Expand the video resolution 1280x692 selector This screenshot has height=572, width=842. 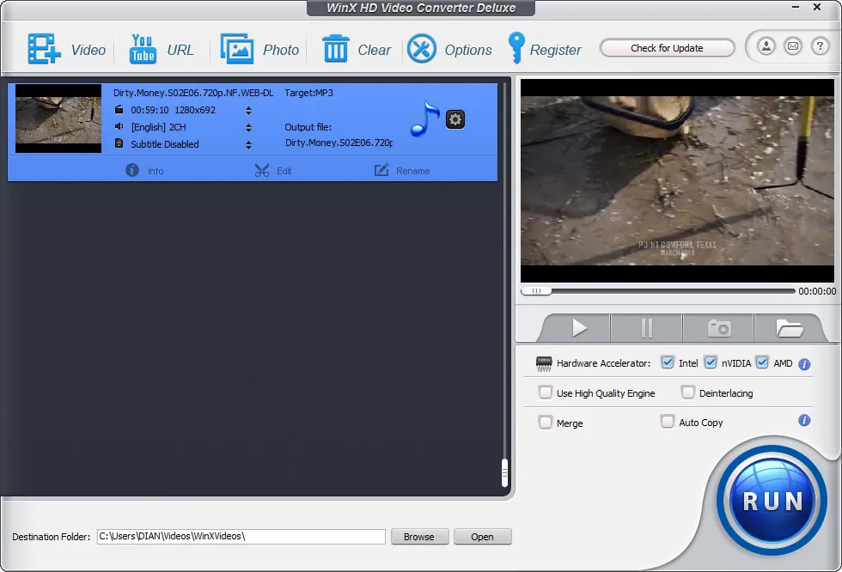(x=249, y=110)
